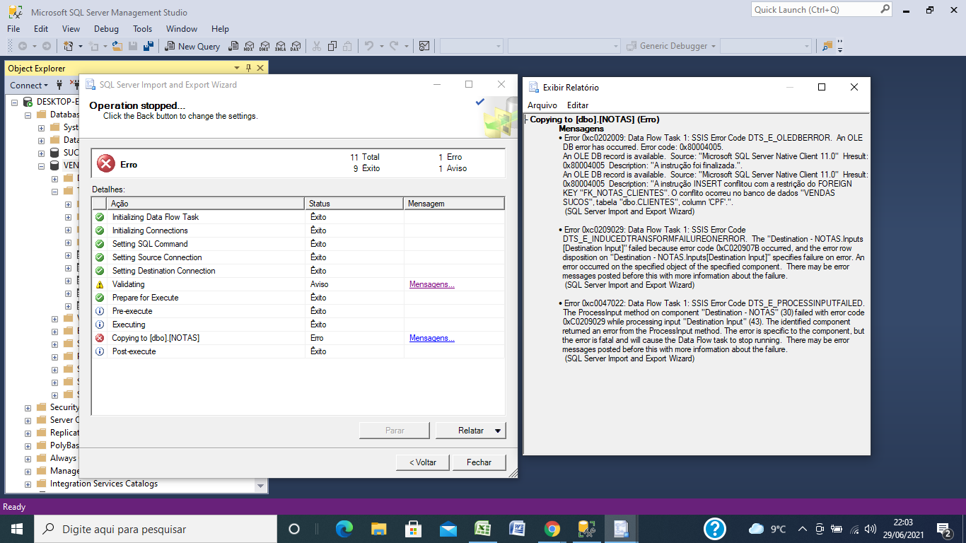
Task: Click the Voltar button in wizard
Action: tap(423, 462)
